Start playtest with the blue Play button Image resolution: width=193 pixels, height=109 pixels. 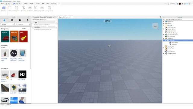pos(14,4)
